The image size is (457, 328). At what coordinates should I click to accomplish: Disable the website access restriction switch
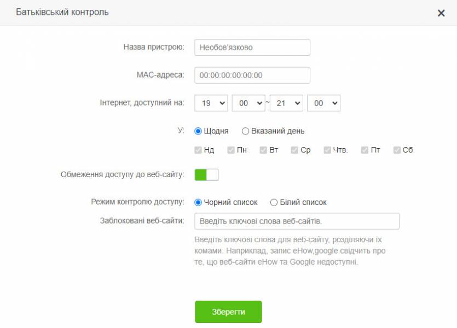pyautogui.click(x=206, y=174)
